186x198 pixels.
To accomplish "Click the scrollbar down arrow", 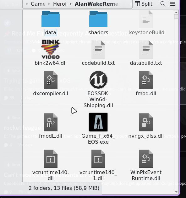I will [x=176, y=192].
